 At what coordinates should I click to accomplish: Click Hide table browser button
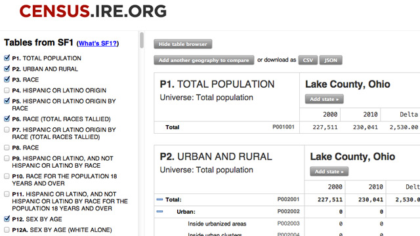[183, 44]
